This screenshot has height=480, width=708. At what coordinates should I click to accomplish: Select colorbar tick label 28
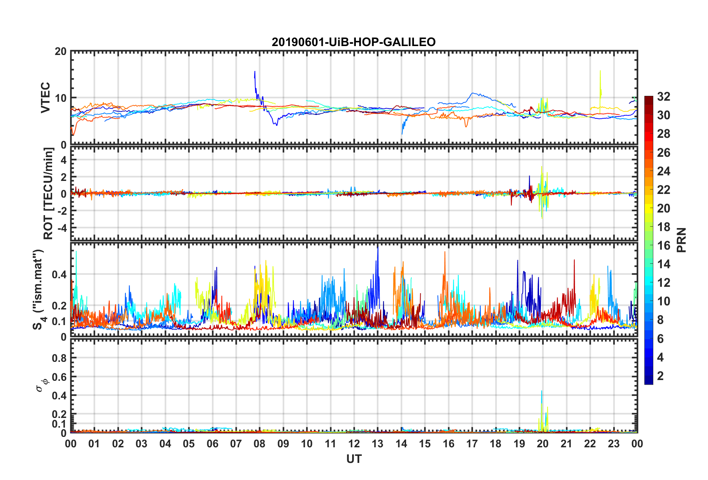(x=664, y=134)
